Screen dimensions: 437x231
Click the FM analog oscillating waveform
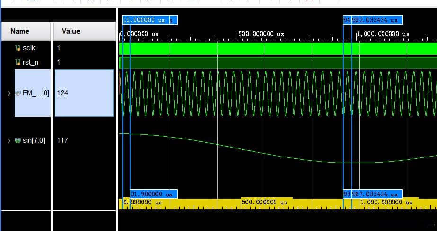(x=278, y=93)
